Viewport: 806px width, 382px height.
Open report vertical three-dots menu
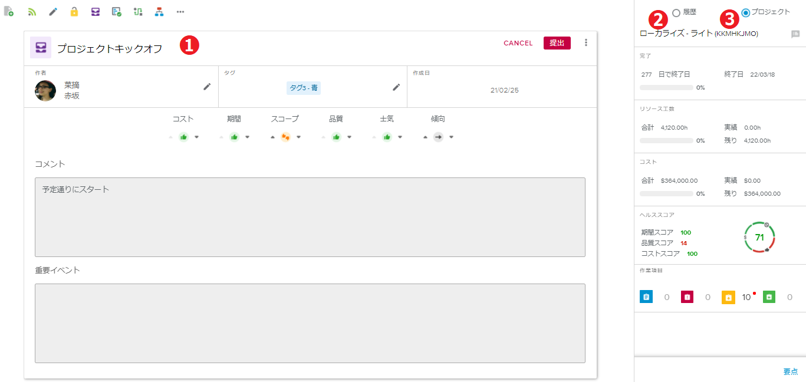(x=585, y=42)
